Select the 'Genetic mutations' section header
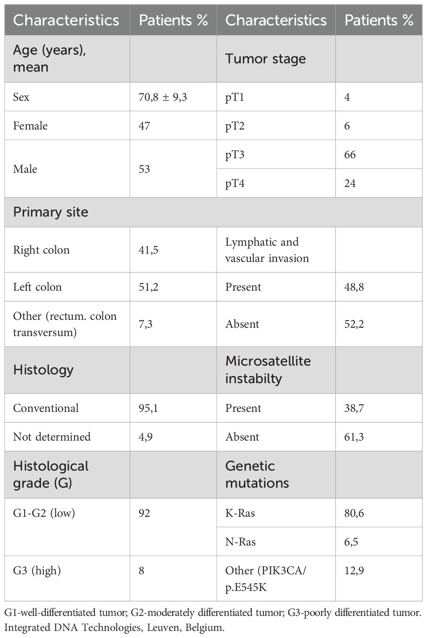 (x=257, y=474)
